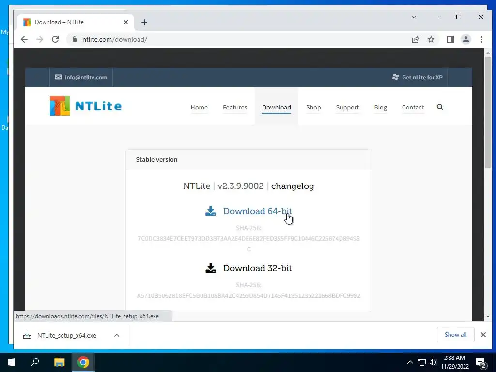Open tab search chevron in title bar
Viewport: 496px width, 372px height.
(414, 17)
